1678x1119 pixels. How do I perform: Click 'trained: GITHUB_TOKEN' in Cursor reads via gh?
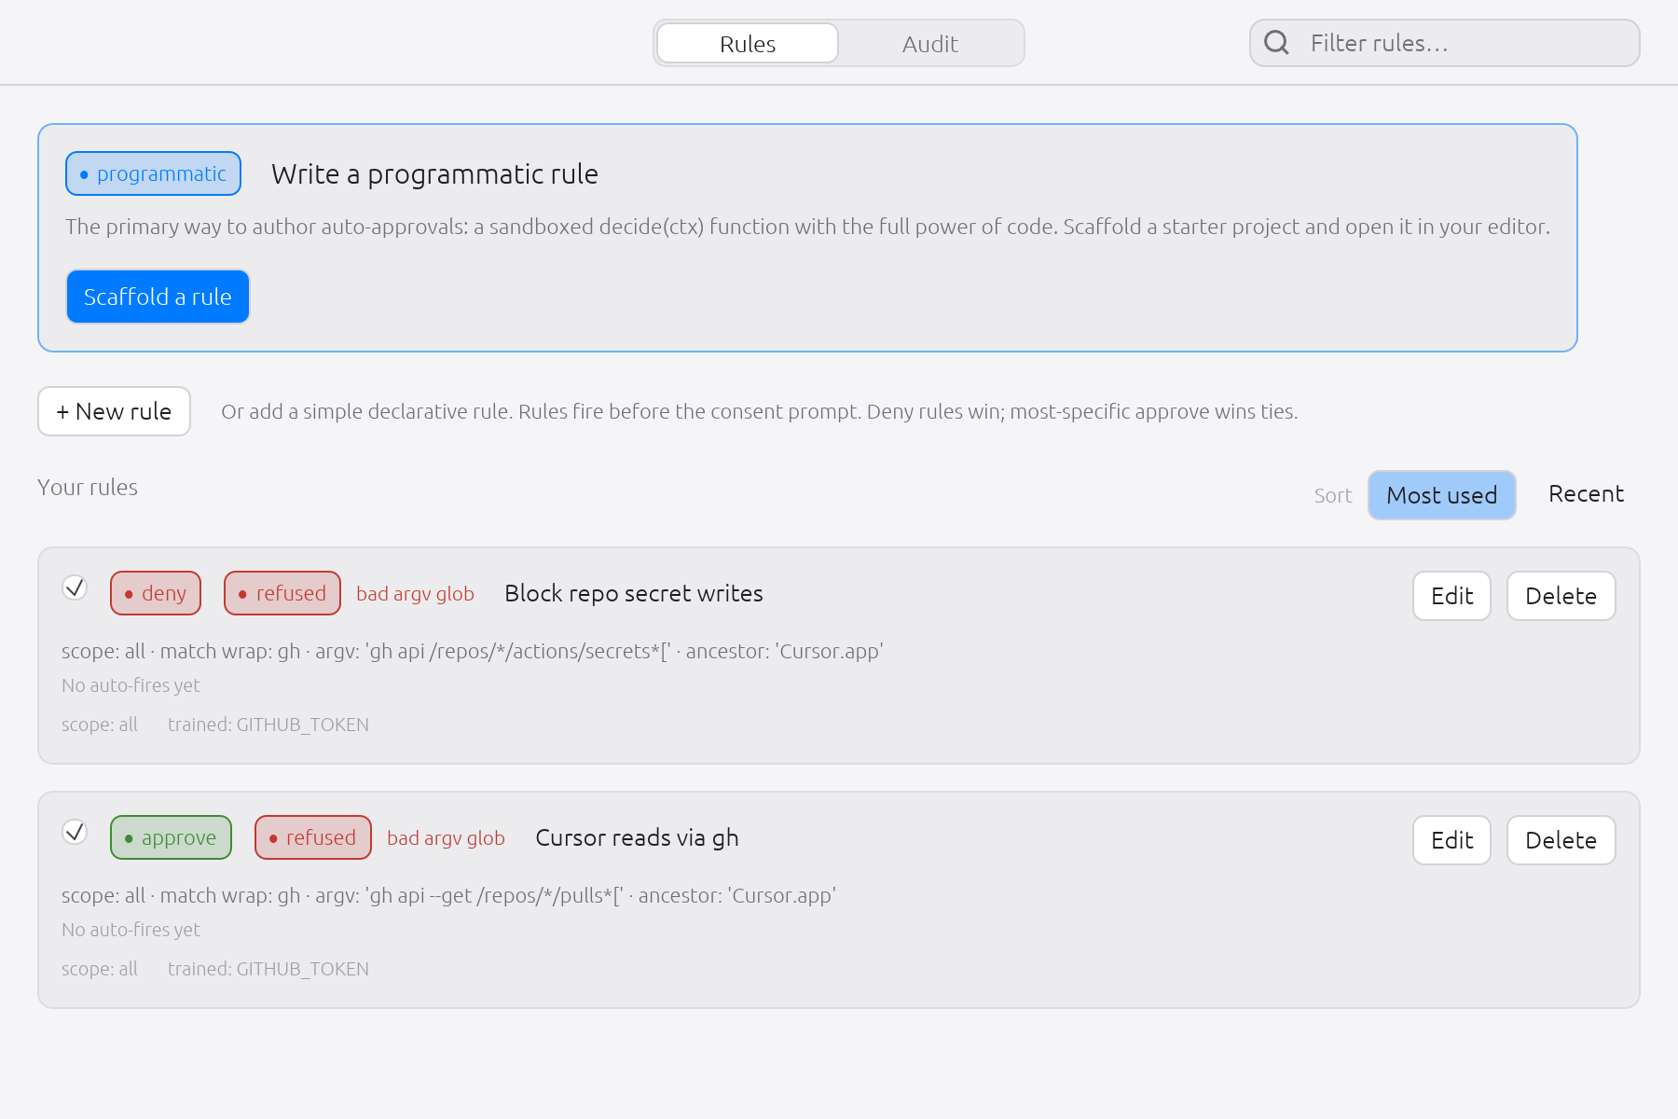coord(268,969)
